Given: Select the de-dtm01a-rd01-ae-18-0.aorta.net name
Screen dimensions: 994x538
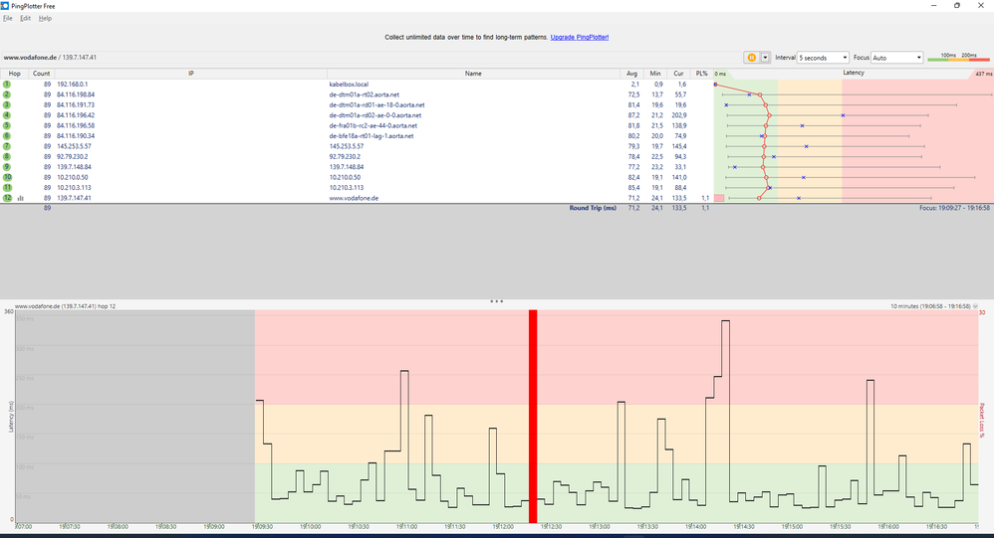Looking at the screenshot, I should (376, 105).
